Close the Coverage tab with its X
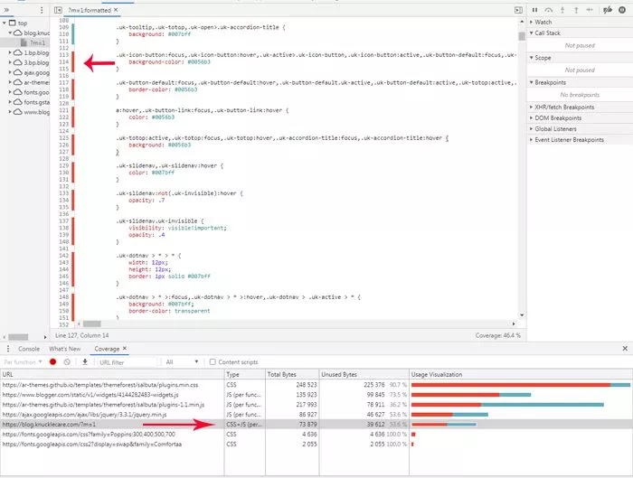The image size is (633, 478). click(125, 348)
